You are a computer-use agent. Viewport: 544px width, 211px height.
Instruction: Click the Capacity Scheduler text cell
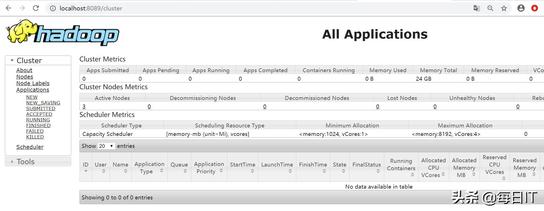(x=108, y=134)
